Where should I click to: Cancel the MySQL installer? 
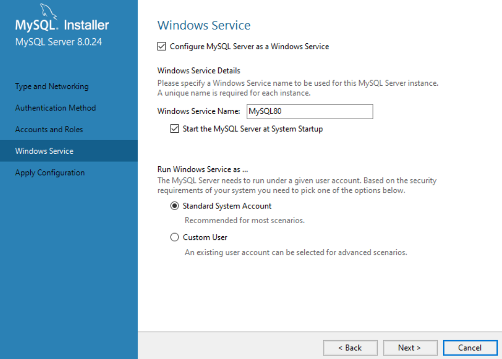tap(470, 348)
